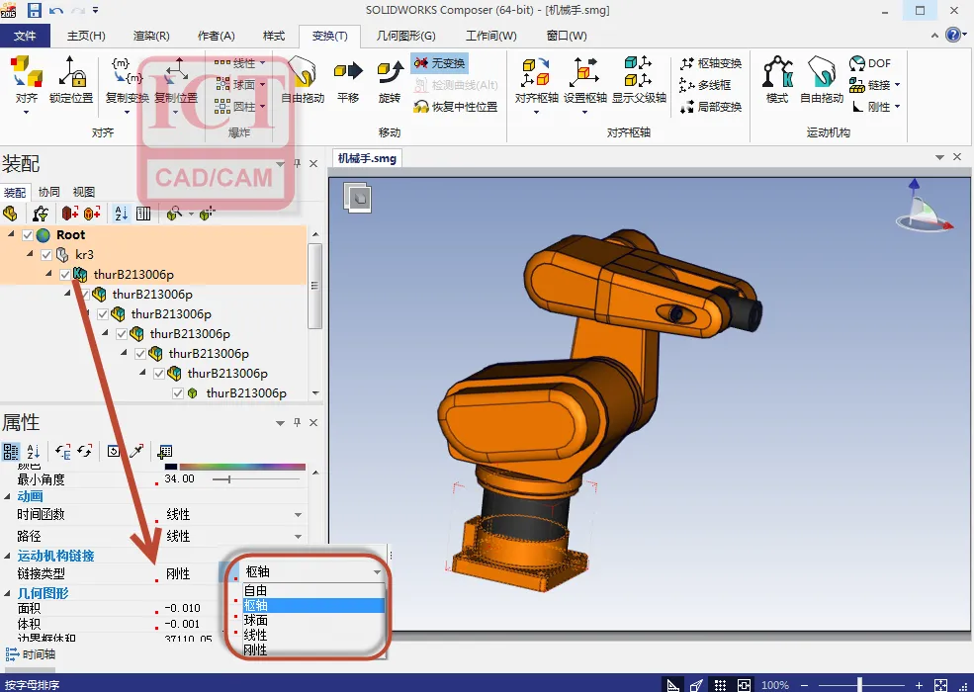Image resolution: width=974 pixels, height=692 pixels.
Task: Collapse the 运动机构链接 property section
Action: coord(8,556)
